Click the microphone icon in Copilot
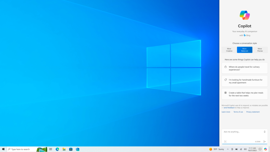Image resolution: width=270 pixels, height=152 pixels. tap(264, 131)
